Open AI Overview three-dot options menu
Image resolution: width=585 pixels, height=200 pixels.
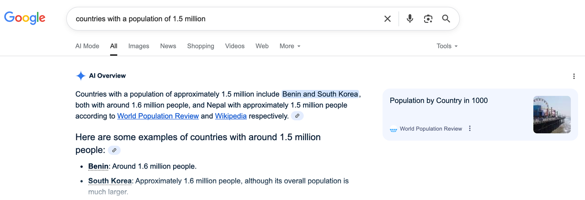(x=574, y=76)
